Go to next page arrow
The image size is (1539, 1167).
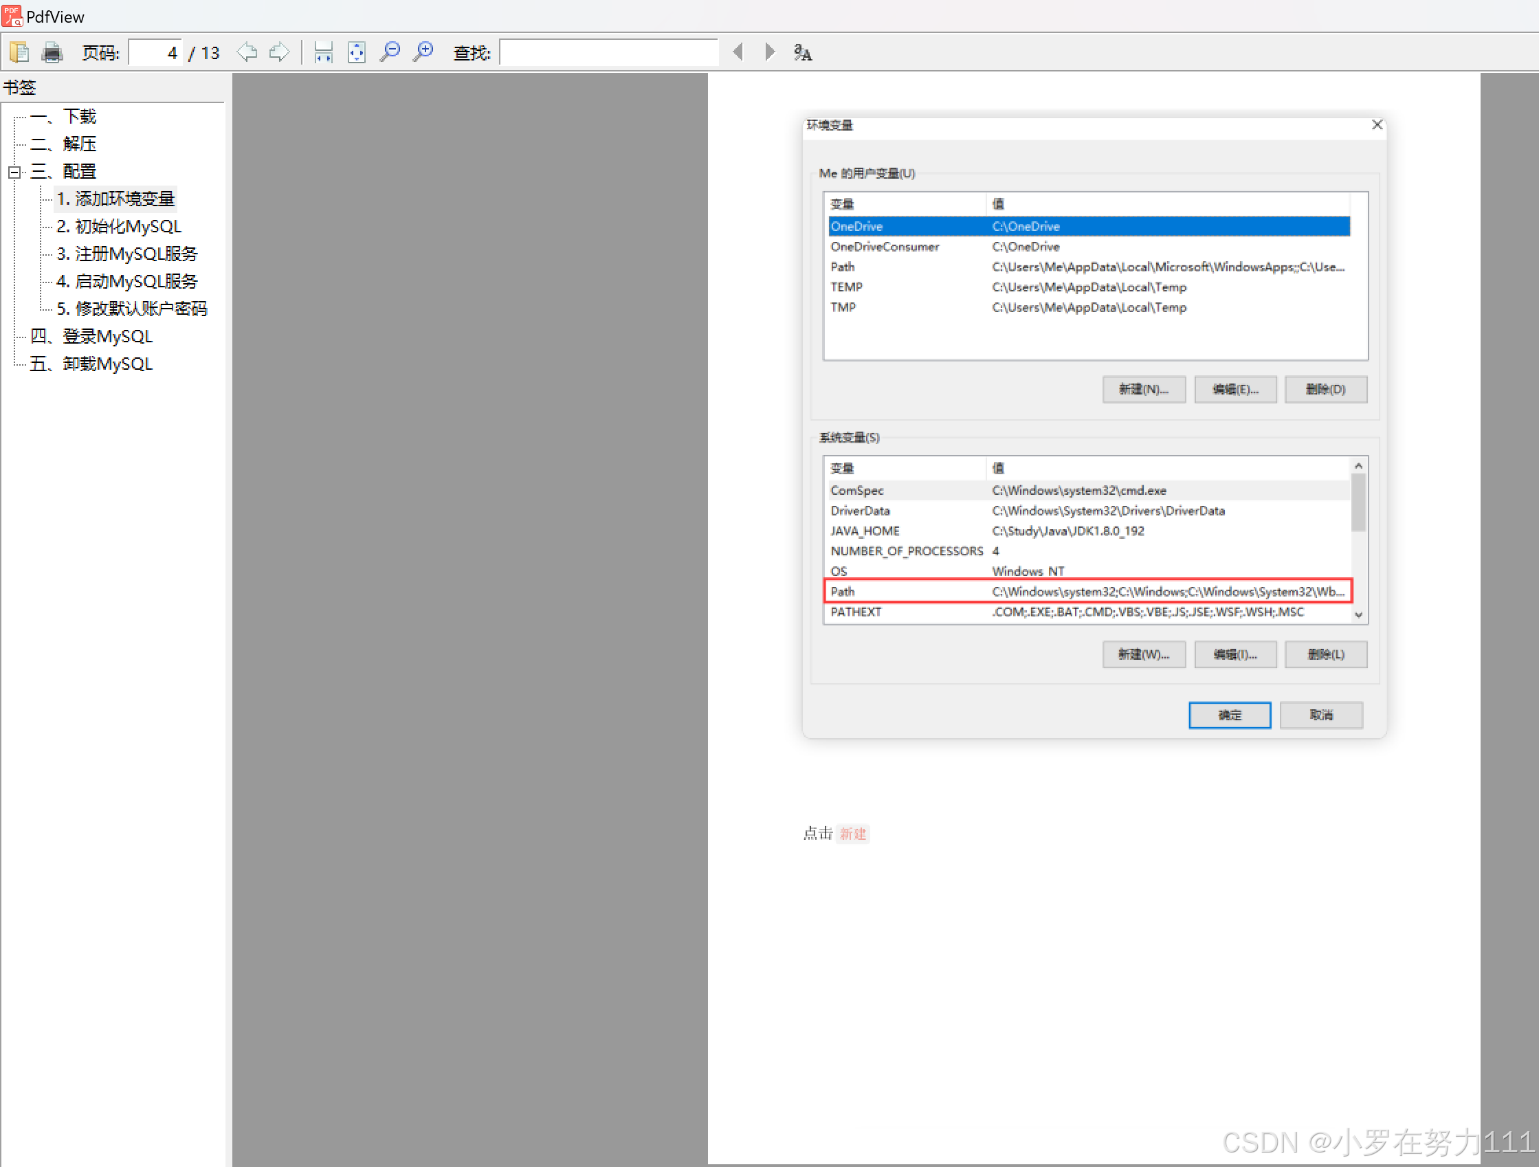click(x=279, y=52)
